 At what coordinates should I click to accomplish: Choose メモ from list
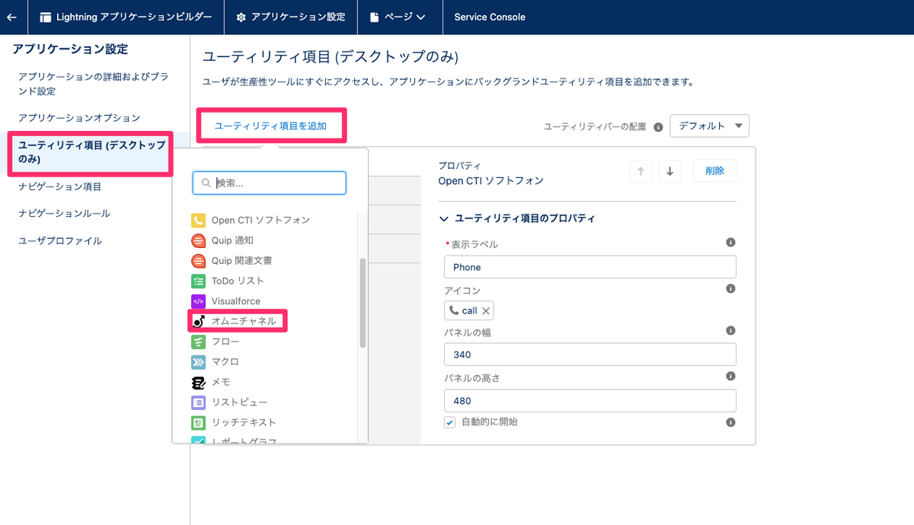tap(221, 382)
